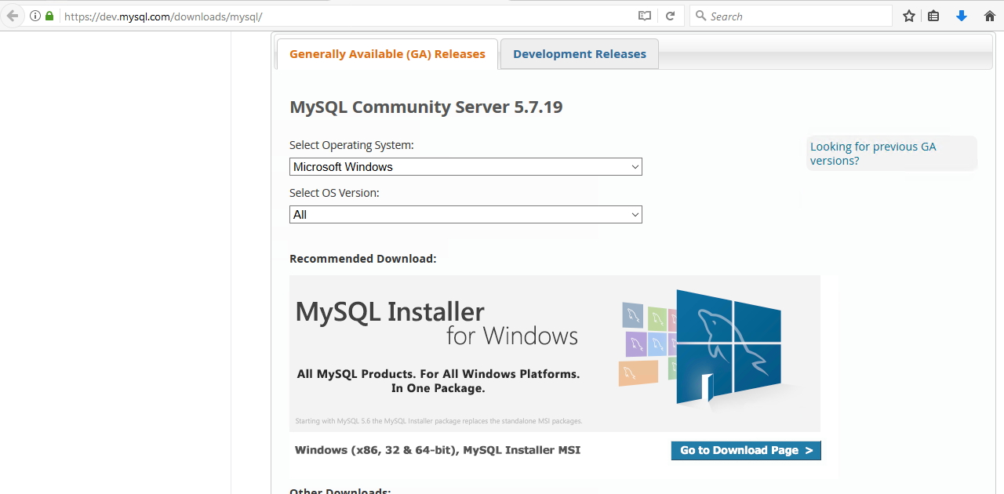Click the magnifier icon in Search box

tap(700, 16)
